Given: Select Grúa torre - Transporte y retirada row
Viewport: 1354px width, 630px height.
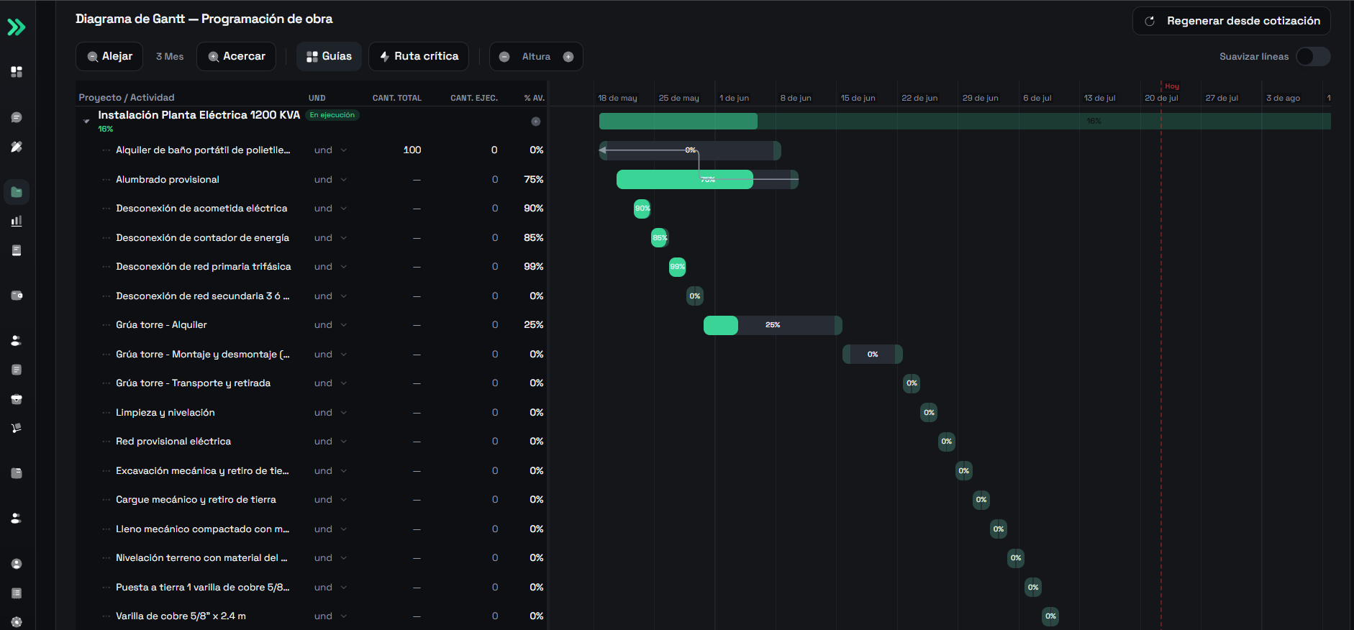Looking at the screenshot, I should tap(311, 383).
